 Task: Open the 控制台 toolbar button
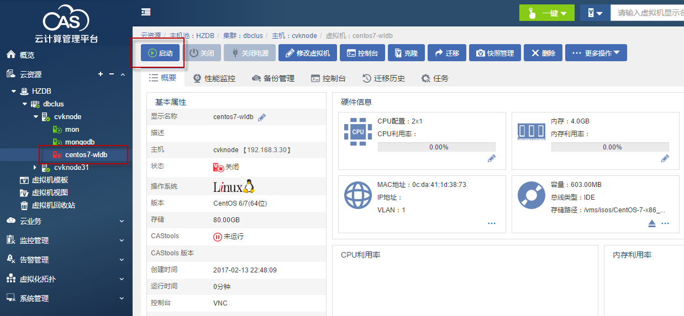pyautogui.click(x=362, y=53)
